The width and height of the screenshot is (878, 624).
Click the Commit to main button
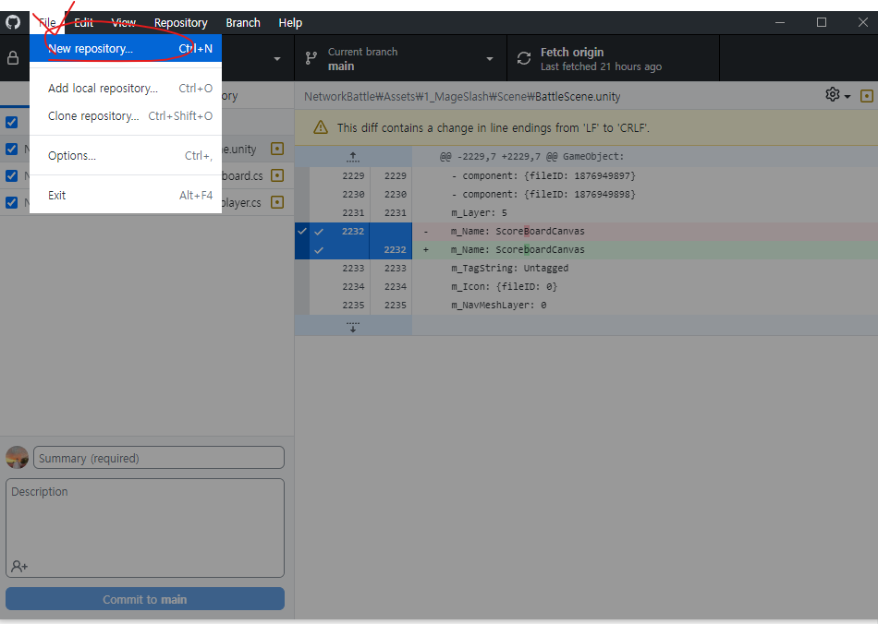(144, 598)
